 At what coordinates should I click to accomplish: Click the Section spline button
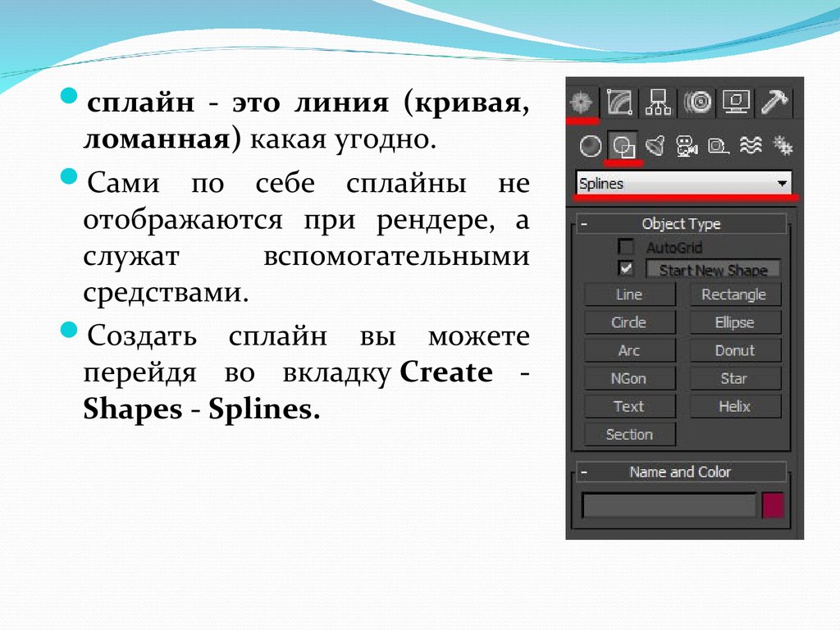coord(629,434)
